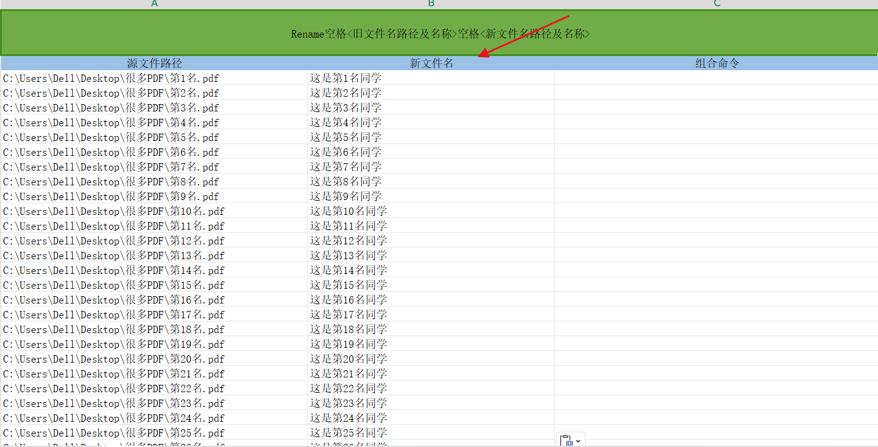Click the cell 这是第10名同学
Image resolution: width=878 pixels, height=447 pixels.
pos(431,211)
